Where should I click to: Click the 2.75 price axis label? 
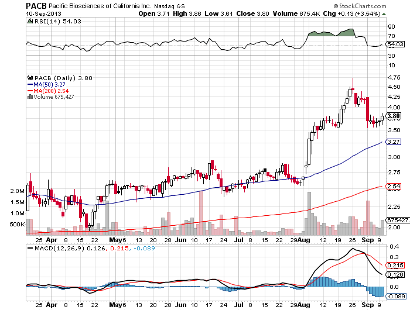[x=394, y=173]
